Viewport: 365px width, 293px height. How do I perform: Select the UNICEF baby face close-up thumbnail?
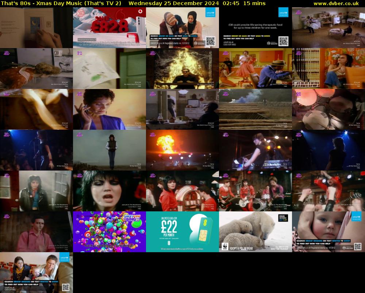pos(328,232)
